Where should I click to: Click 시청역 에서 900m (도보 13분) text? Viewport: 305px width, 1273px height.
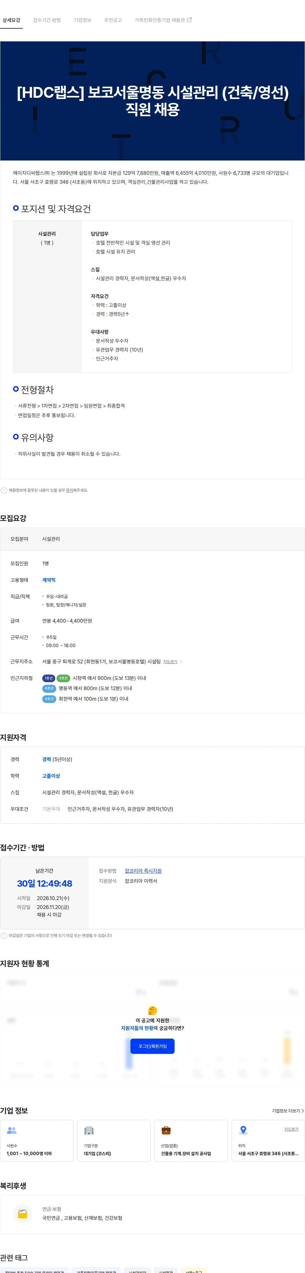109,678
